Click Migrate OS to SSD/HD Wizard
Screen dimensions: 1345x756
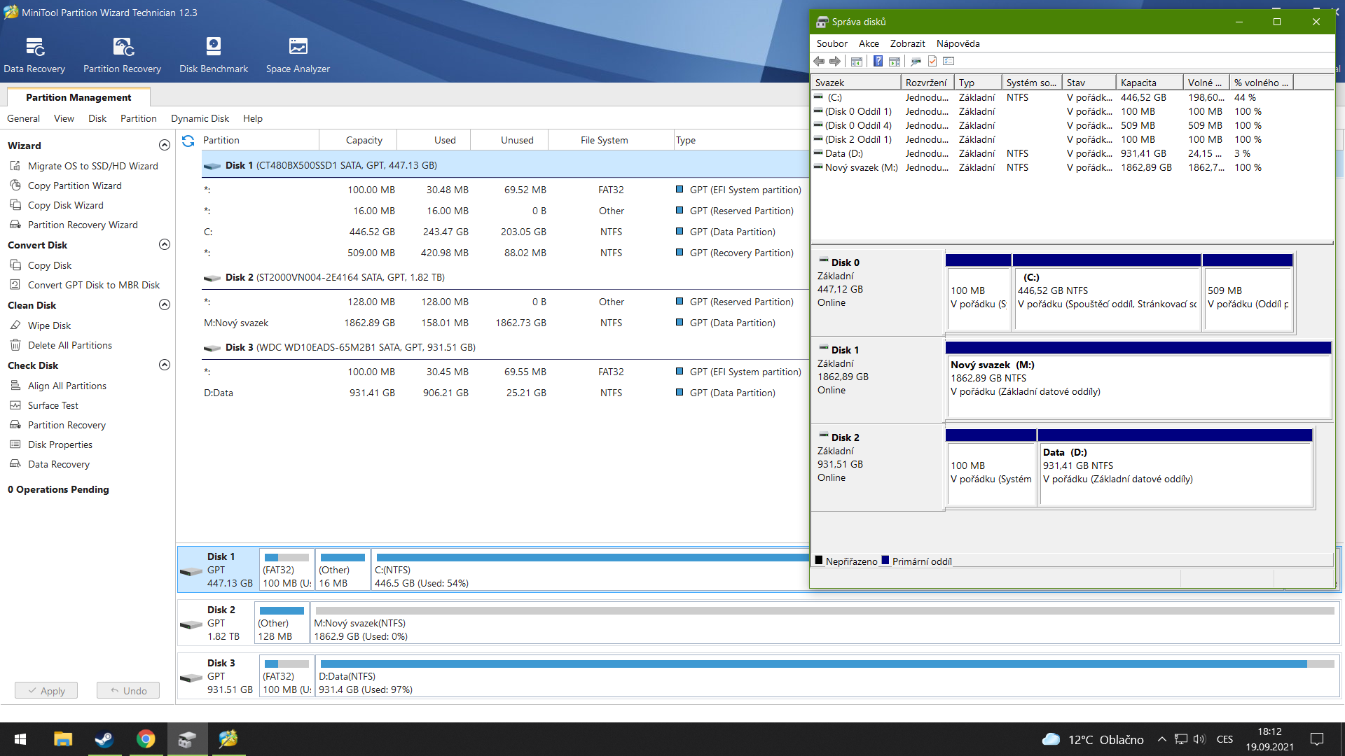[x=92, y=166]
